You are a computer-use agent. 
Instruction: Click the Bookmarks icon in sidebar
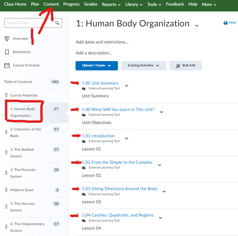pyautogui.click(x=7, y=52)
